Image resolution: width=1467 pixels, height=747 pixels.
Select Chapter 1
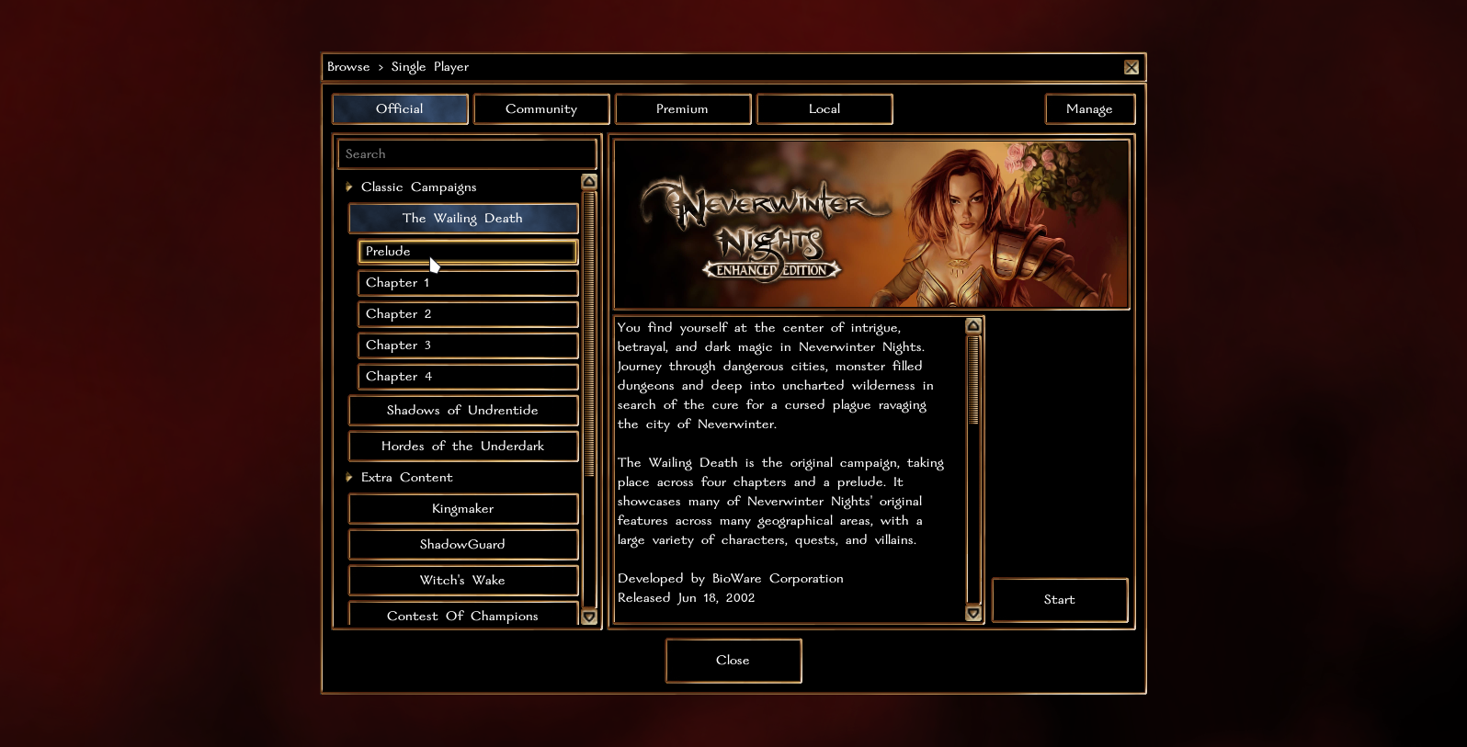click(468, 282)
